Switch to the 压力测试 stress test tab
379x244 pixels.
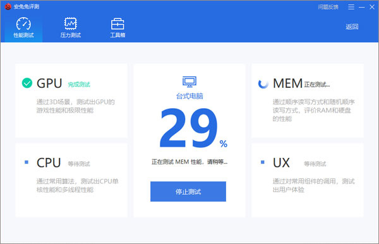71,28
